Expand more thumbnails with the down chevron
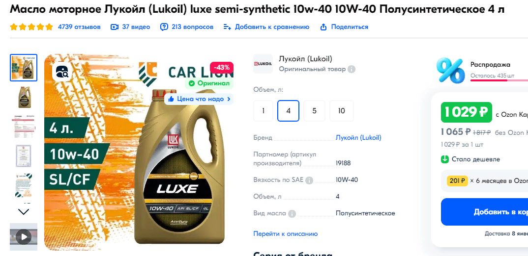Screen dimensions: 528x256 click(24, 212)
